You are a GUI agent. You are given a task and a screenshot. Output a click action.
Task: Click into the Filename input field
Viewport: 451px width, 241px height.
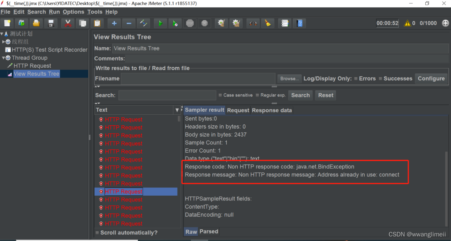(x=198, y=78)
